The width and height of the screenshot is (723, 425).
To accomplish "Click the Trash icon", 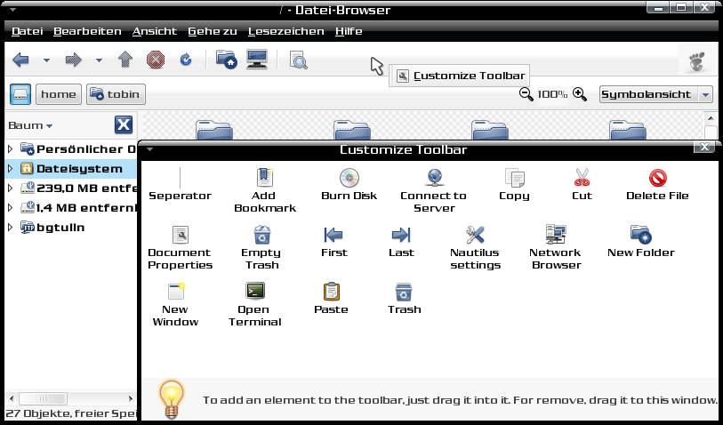I will pyautogui.click(x=404, y=292).
